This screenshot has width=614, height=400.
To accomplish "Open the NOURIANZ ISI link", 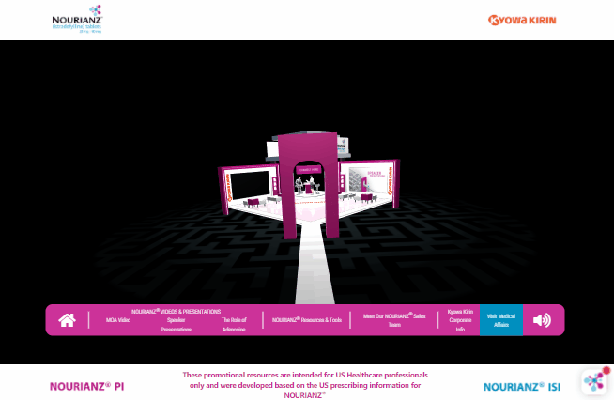I will pyautogui.click(x=522, y=387).
